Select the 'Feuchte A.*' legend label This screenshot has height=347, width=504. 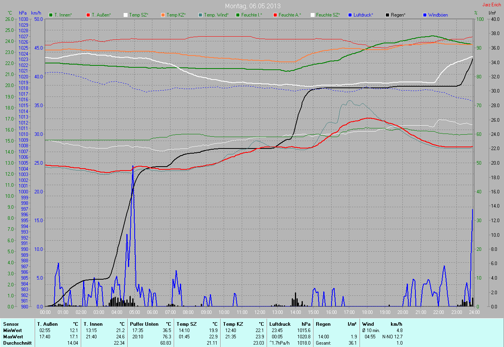(x=290, y=15)
